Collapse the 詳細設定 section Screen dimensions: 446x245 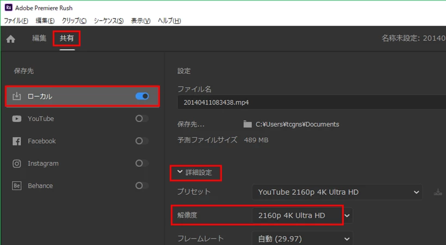(195, 173)
